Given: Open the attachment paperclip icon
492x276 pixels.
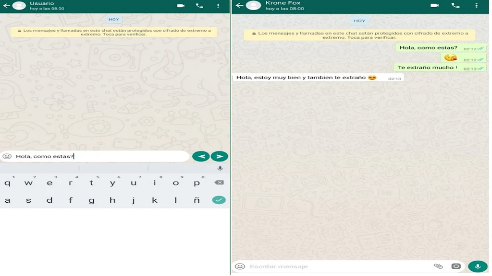Looking at the screenshot, I should (438, 266).
